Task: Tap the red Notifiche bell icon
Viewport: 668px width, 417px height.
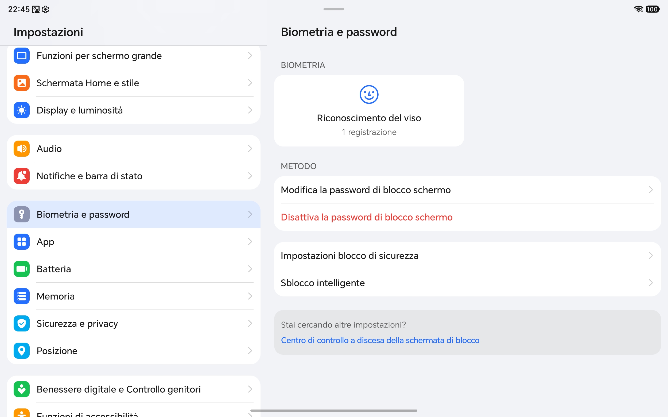Action: [21, 176]
